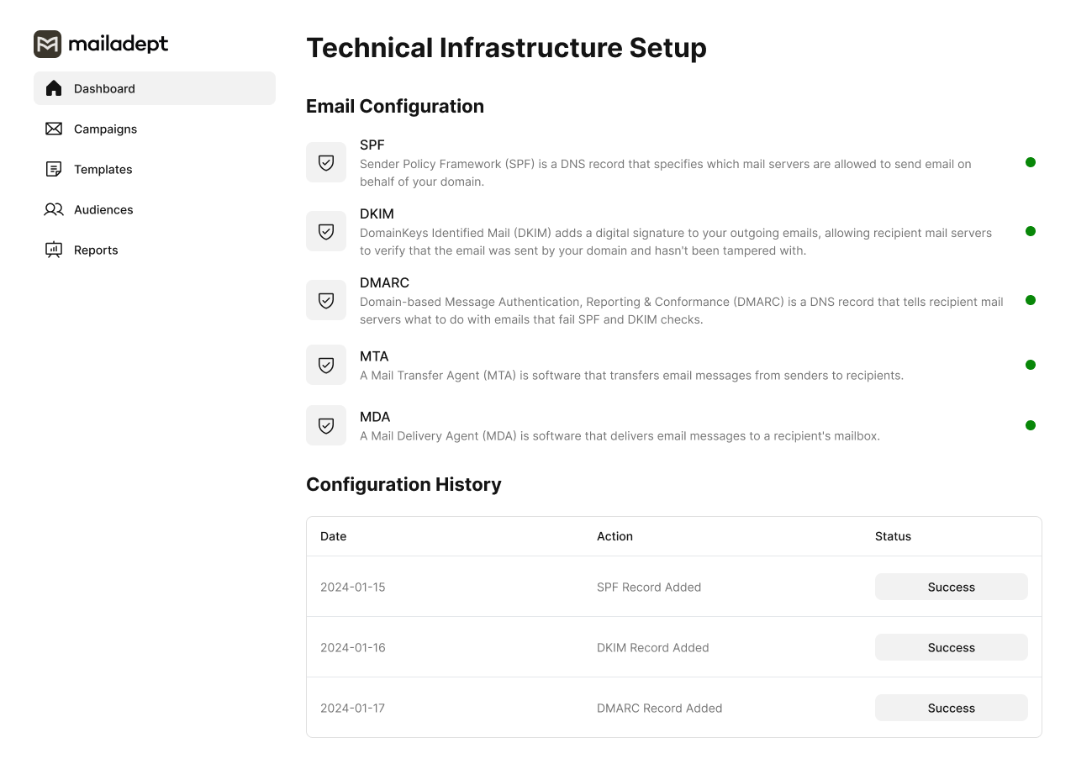Click the Mail Transfer Agent description
Viewport: 1076px width, 764px height.
(631, 375)
